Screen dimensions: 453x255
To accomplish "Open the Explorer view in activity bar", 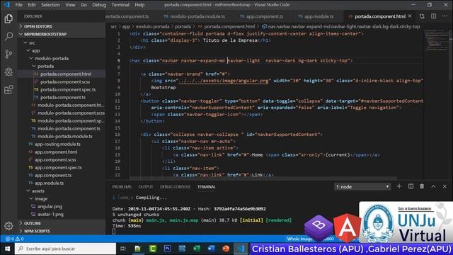I will [x=8, y=19].
